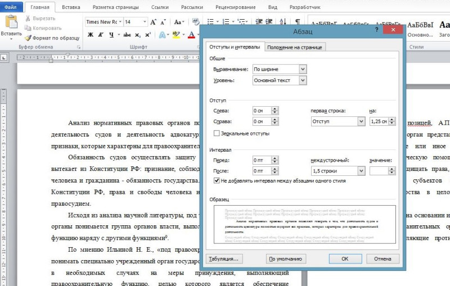
Task: Confirm with the ОК button
Action: click(345, 259)
